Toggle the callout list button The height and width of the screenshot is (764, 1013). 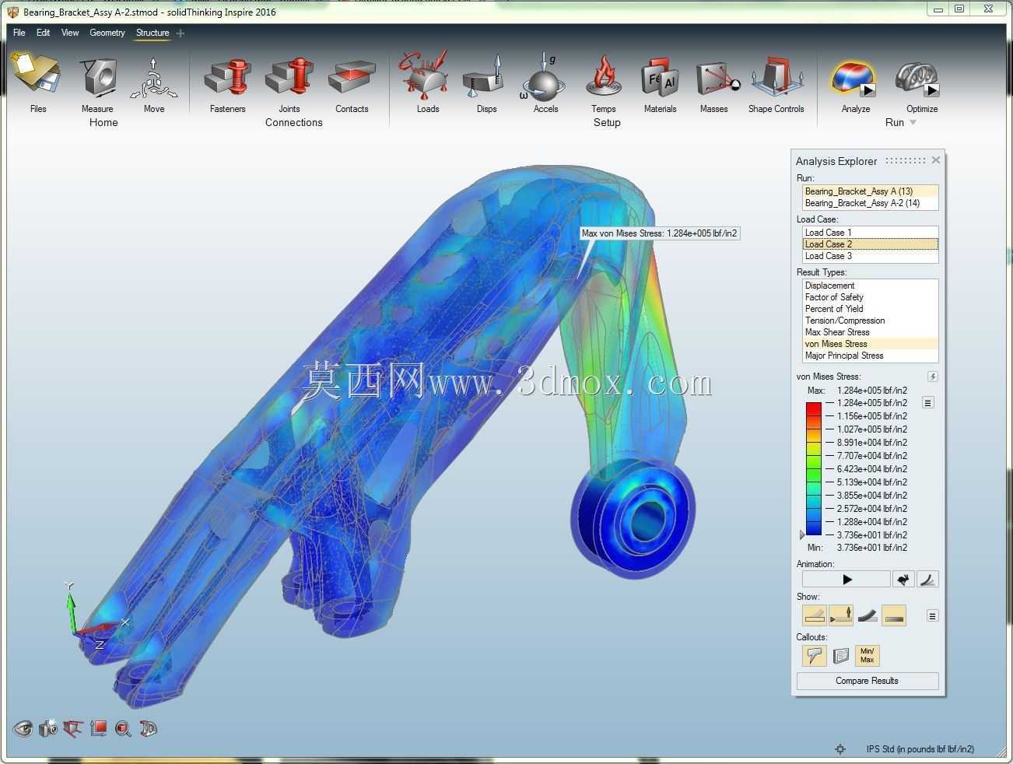(840, 656)
